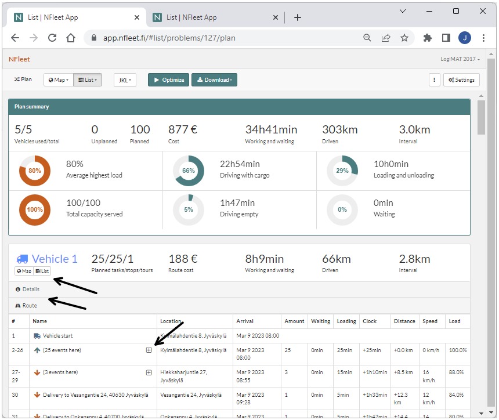Open the browser extensions puzzle icon
The width and height of the screenshot is (499, 420).
click(428, 38)
